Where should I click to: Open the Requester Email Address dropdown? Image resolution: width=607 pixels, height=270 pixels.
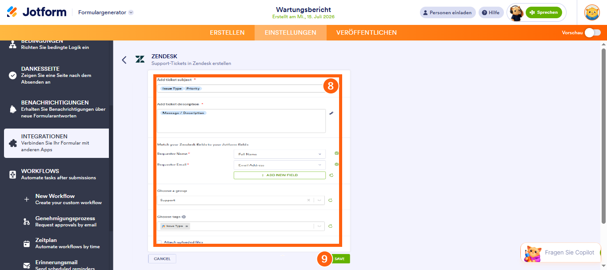280,165
